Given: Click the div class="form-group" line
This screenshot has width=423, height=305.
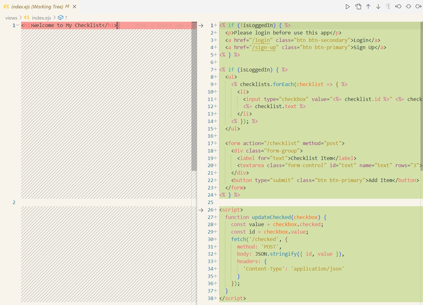Looking at the screenshot, I should tap(267, 151).
